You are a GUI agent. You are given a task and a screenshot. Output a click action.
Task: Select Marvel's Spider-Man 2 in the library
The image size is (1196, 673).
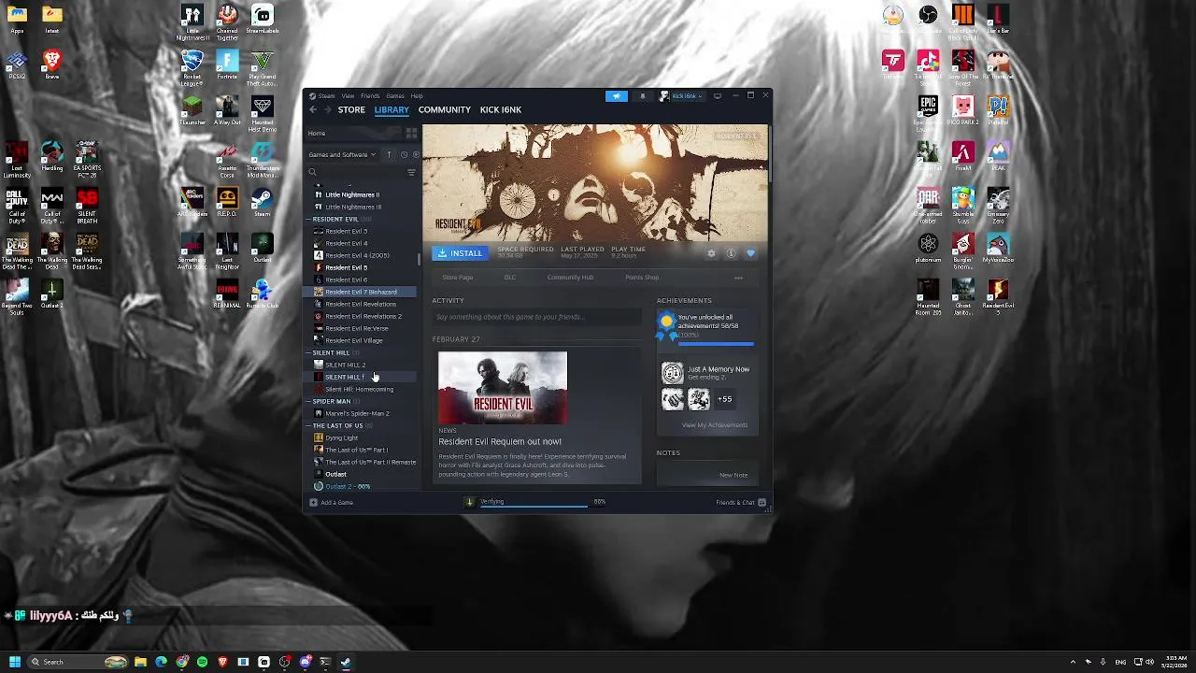tap(357, 413)
